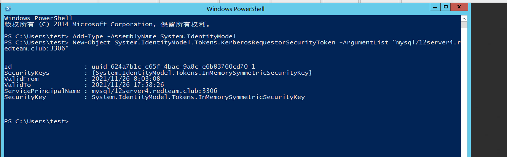507x157 pixels.
Task: Click the uuid Id value
Action: (174, 67)
